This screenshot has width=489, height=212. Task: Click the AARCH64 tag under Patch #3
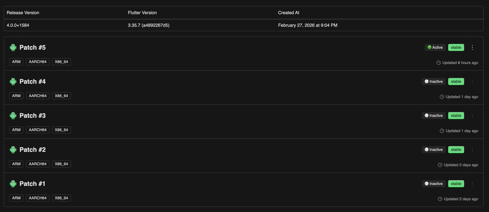(37, 130)
